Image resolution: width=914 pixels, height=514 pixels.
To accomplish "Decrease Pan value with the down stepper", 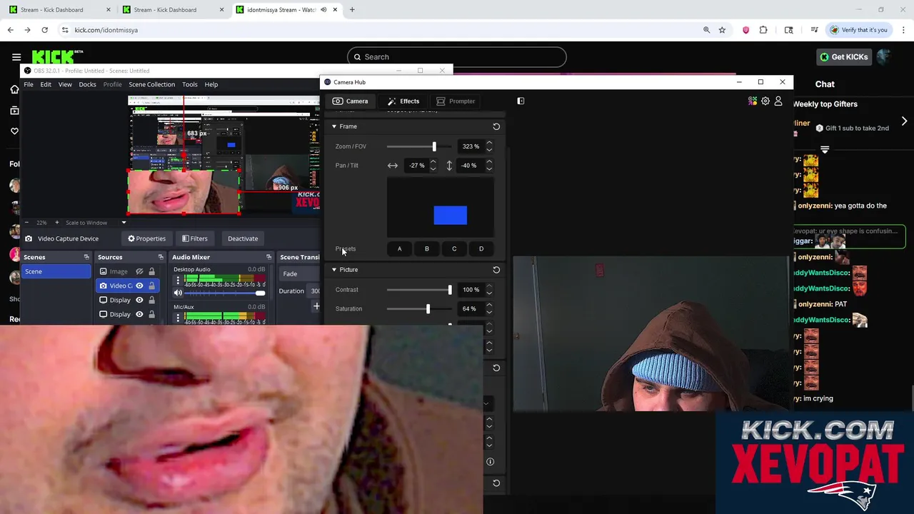I will (x=433, y=169).
